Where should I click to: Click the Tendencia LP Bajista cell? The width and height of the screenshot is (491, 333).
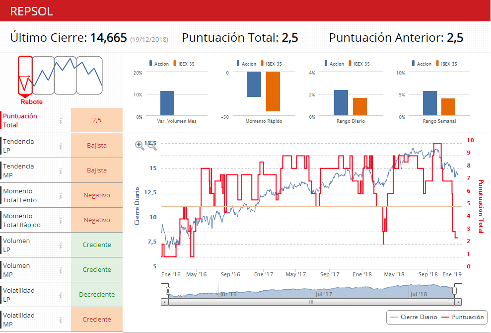tap(97, 146)
